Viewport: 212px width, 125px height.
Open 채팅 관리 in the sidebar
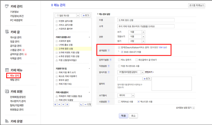(15, 80)
